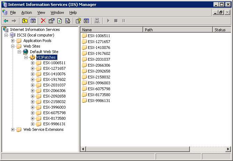This screenshot has height=161, width=233.
Task: Click the Refresh toolbar icon
Action: click(x=60, y=21)
